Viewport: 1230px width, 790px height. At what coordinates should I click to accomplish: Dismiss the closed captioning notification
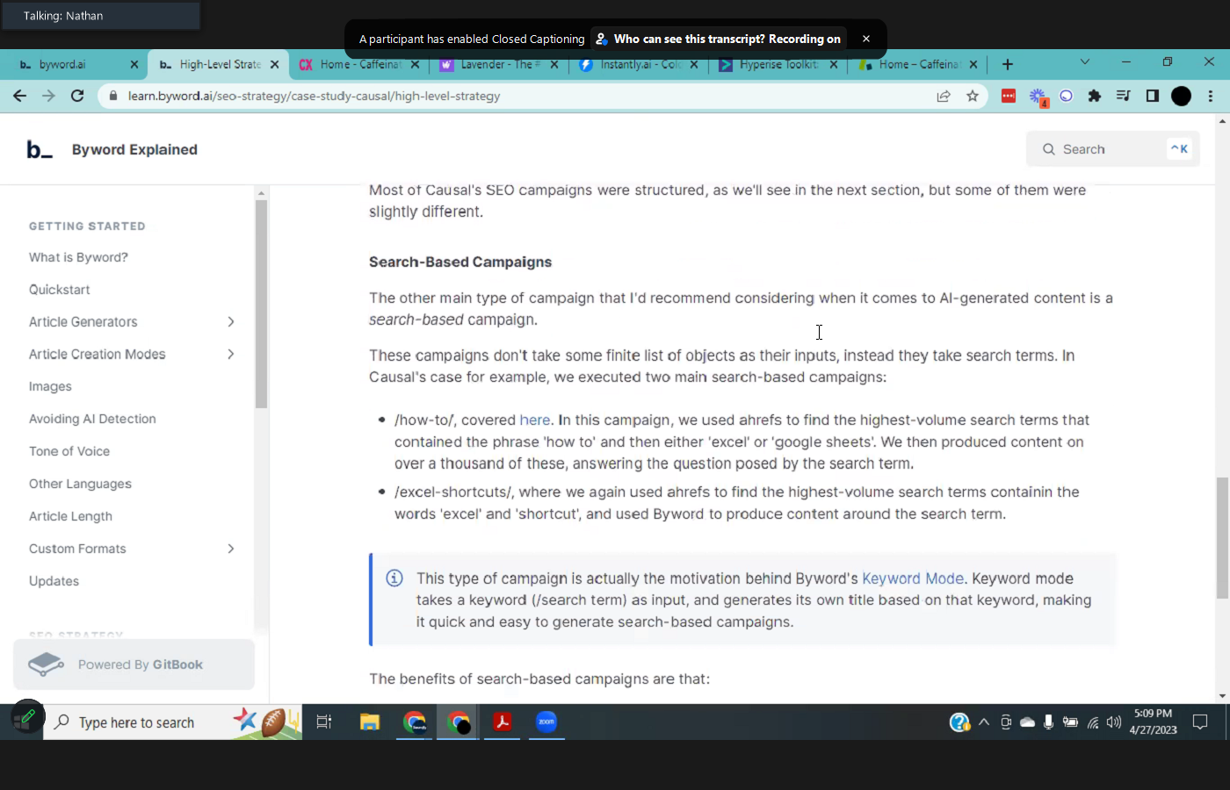coord(866,39)
